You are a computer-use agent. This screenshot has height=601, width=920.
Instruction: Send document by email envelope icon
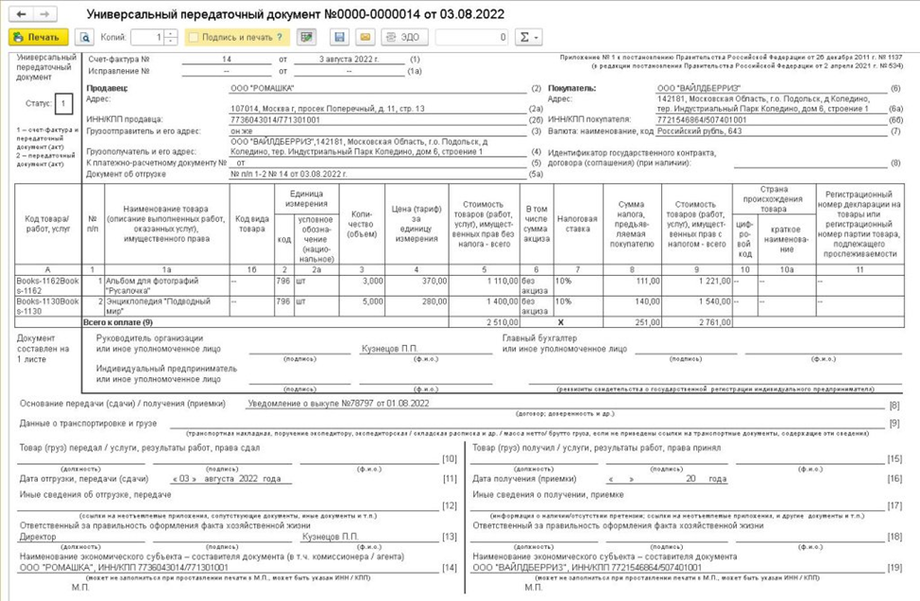(365, 38)
